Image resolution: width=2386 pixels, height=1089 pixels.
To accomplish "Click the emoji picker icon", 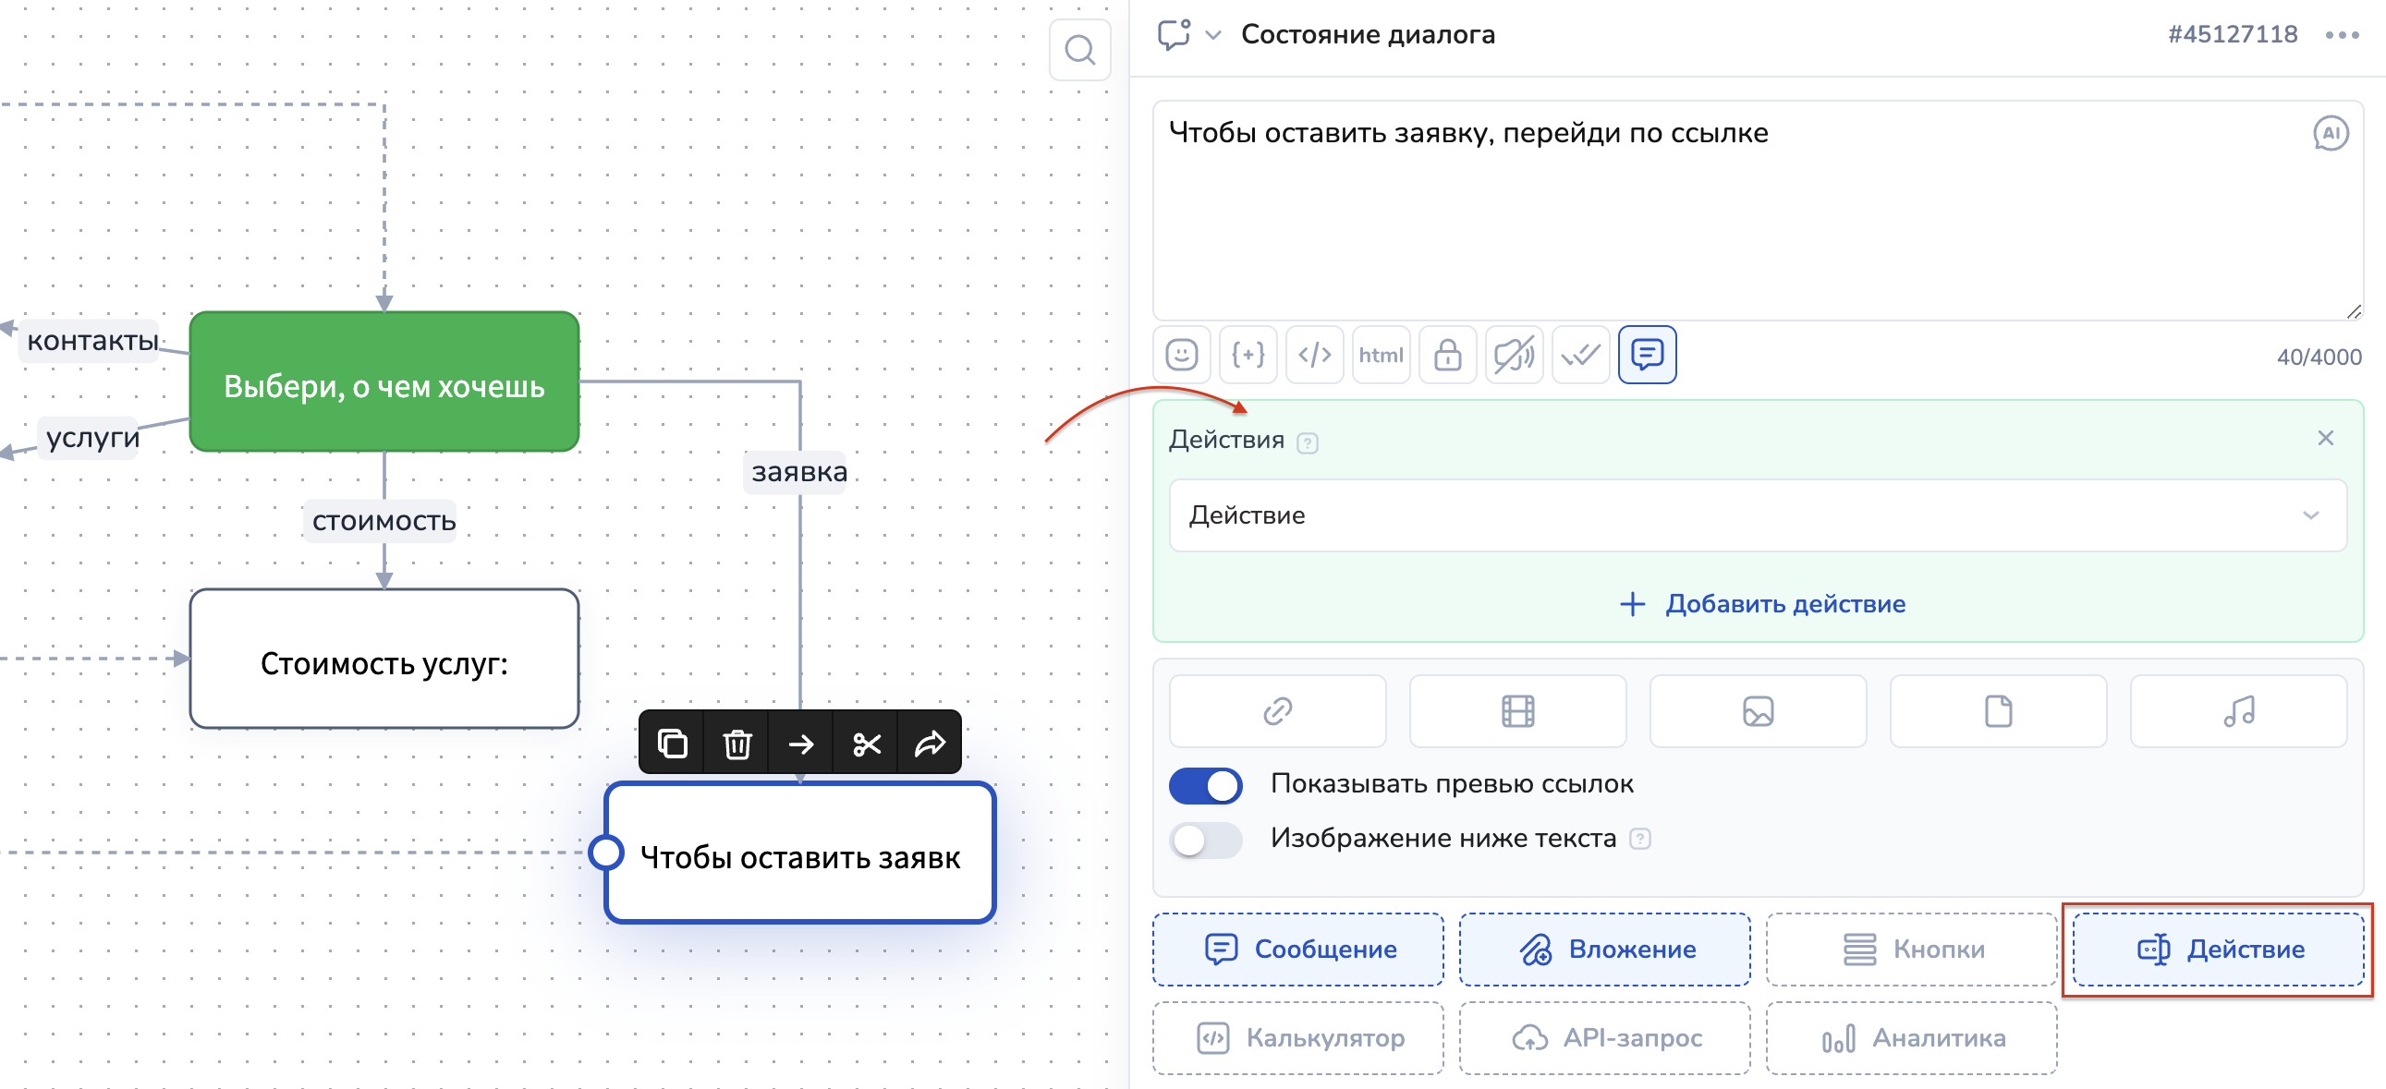I will (x=1181, y=355).
